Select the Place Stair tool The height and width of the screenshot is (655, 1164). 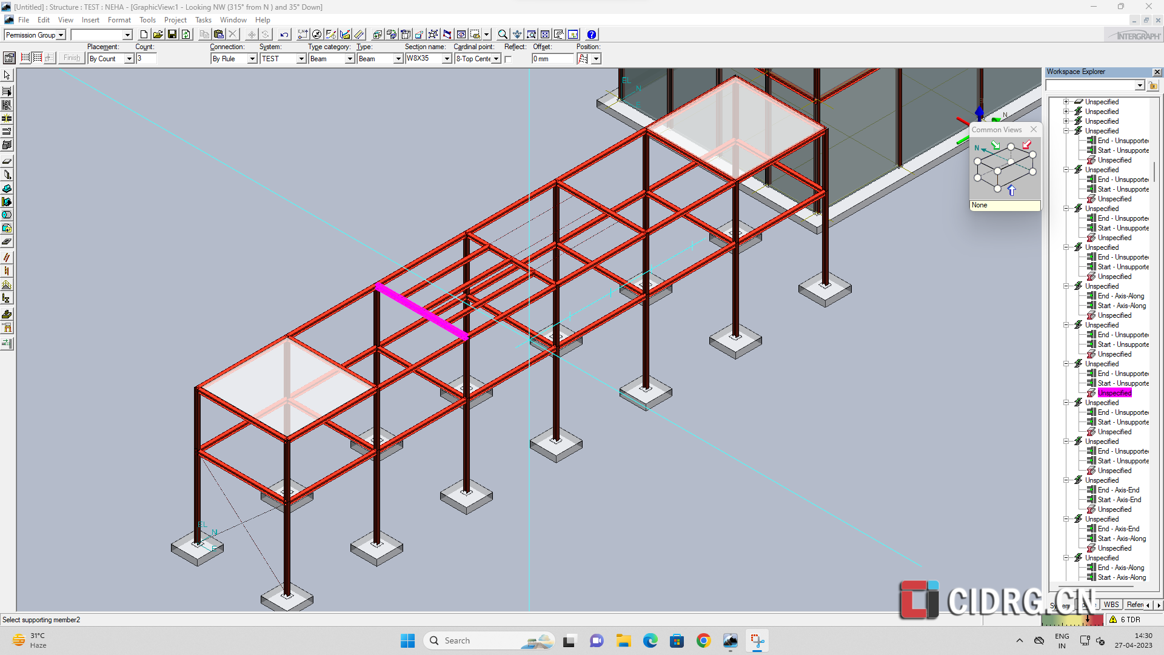coord(7,258)
